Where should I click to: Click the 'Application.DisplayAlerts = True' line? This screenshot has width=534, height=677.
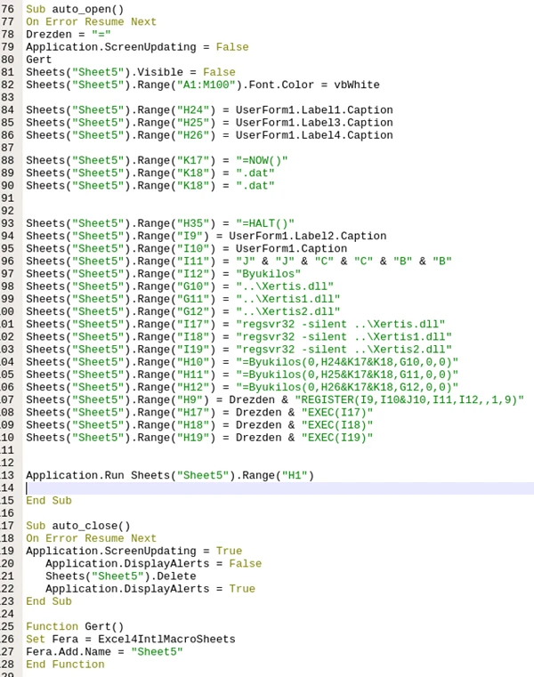pos(150,589)
